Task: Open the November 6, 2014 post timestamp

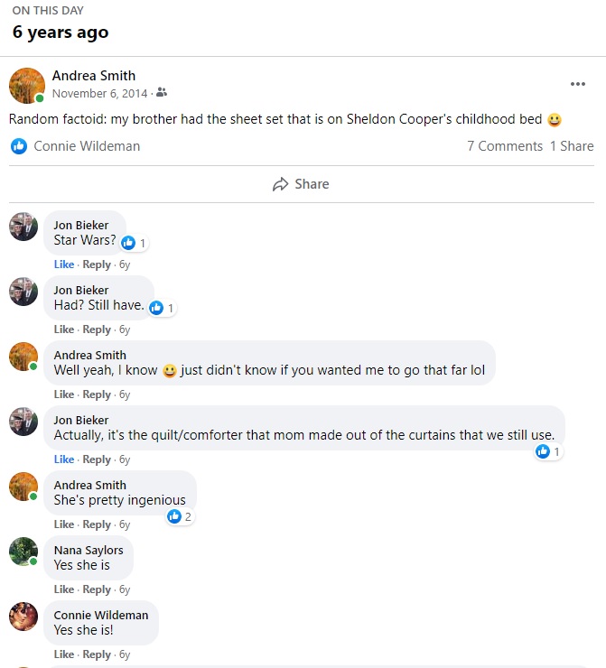Action: 100,93
